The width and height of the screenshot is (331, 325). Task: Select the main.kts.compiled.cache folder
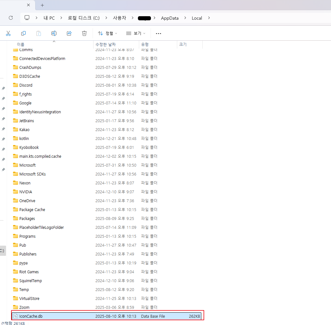click(x=40, y=156)
